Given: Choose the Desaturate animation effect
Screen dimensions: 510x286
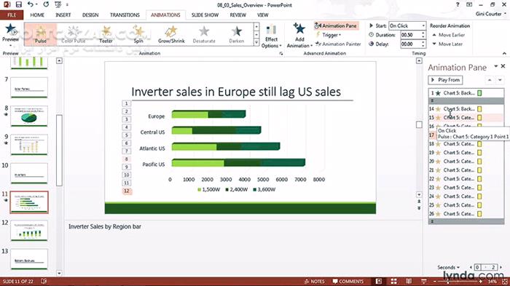Looking at the screenshot, I should click(x=204, y=34).
